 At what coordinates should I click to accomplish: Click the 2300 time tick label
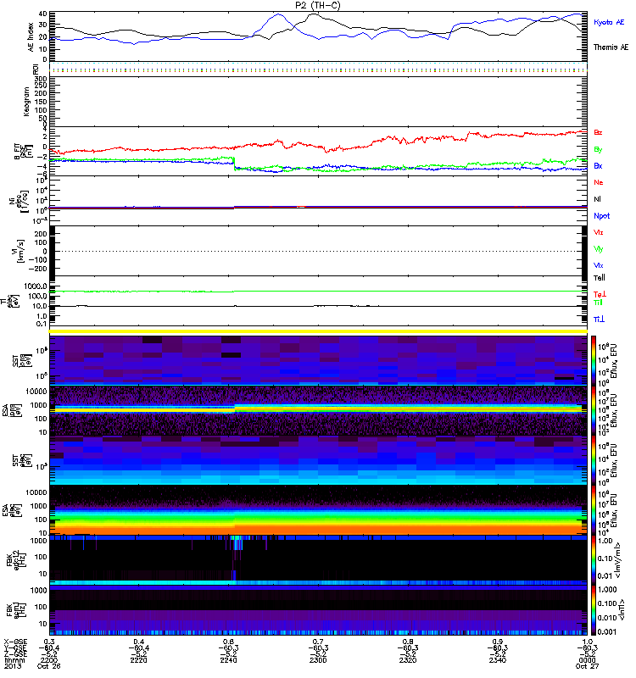[318, 660]
